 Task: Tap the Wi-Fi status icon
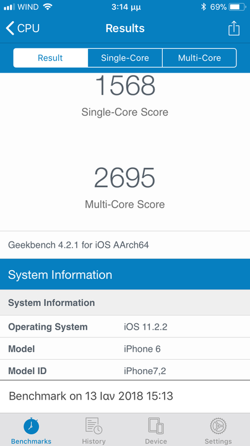pyautogui.click(x=48, y=7)
